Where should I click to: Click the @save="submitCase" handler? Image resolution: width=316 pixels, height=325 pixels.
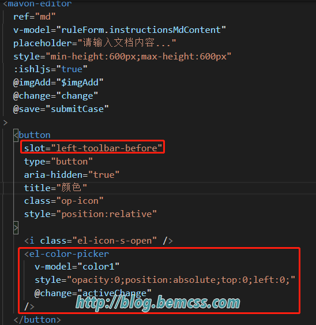tap(61, 109)
